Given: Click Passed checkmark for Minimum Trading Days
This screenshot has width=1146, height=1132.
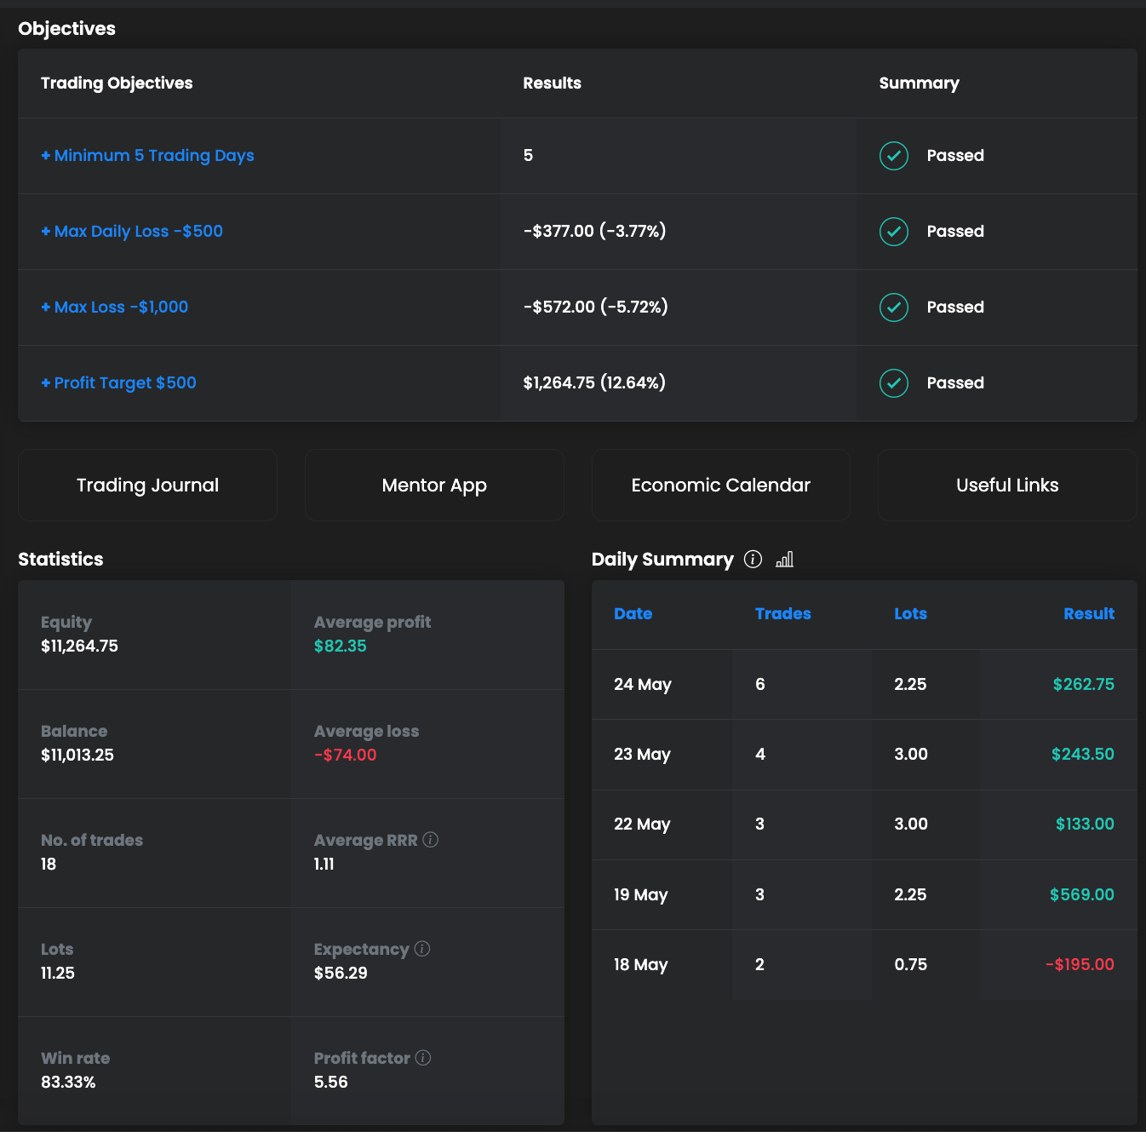Looking at the screenshot, I should coord(894,156).
